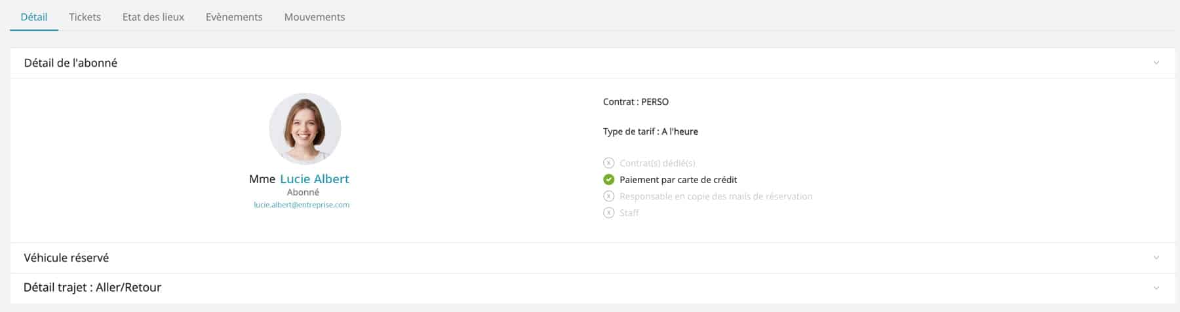Open Lucie Albert's name link
The width and height of the screenshot is (1180, 312).
click(315, 179)
